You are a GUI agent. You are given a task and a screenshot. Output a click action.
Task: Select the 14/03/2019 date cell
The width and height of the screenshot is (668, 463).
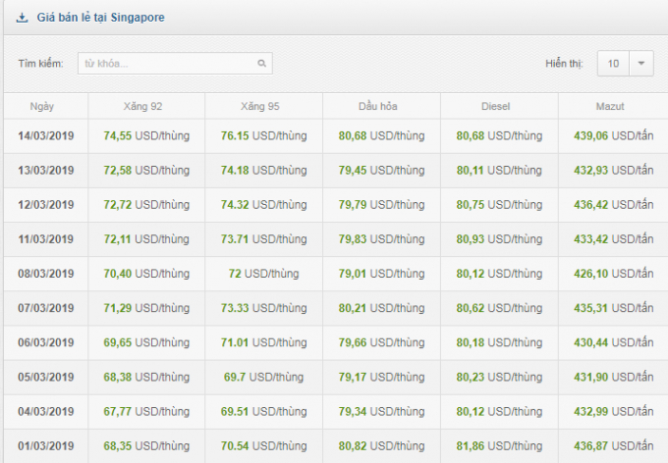[46, 136]
